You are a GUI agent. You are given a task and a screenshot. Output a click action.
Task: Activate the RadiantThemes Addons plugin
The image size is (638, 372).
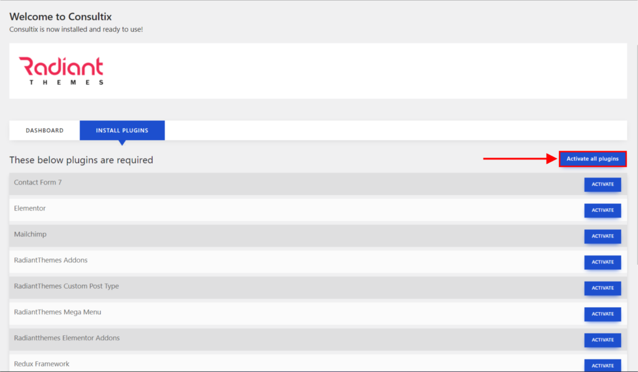602,262
